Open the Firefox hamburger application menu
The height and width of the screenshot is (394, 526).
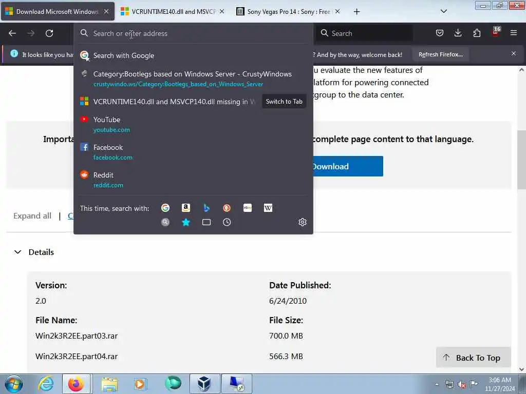click(x=514, y=33)
